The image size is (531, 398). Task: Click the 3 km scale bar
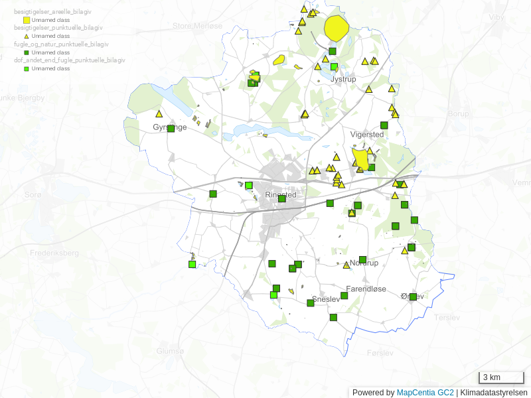pos(501,378)
